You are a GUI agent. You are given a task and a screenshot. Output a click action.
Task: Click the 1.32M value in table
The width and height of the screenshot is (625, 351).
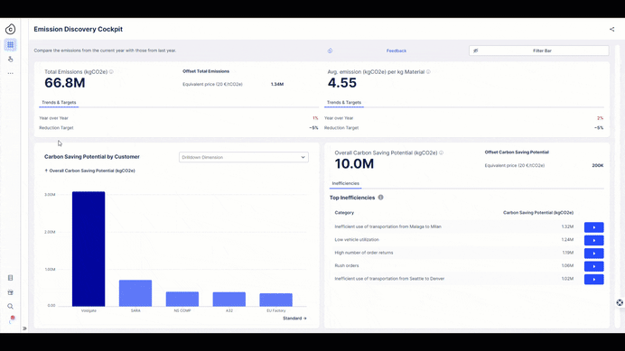[567, 226]
